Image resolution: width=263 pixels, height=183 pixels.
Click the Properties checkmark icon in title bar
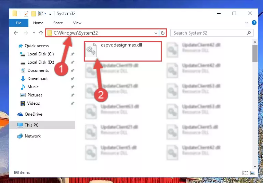(x=26, y=14)
